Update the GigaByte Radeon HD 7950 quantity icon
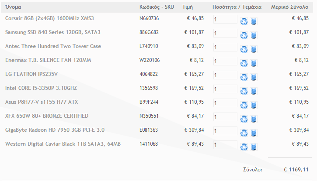 (x=244, y=133)
